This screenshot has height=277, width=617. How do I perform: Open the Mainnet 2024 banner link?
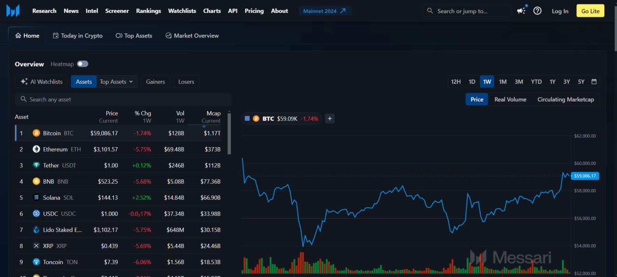coord(325,11)
